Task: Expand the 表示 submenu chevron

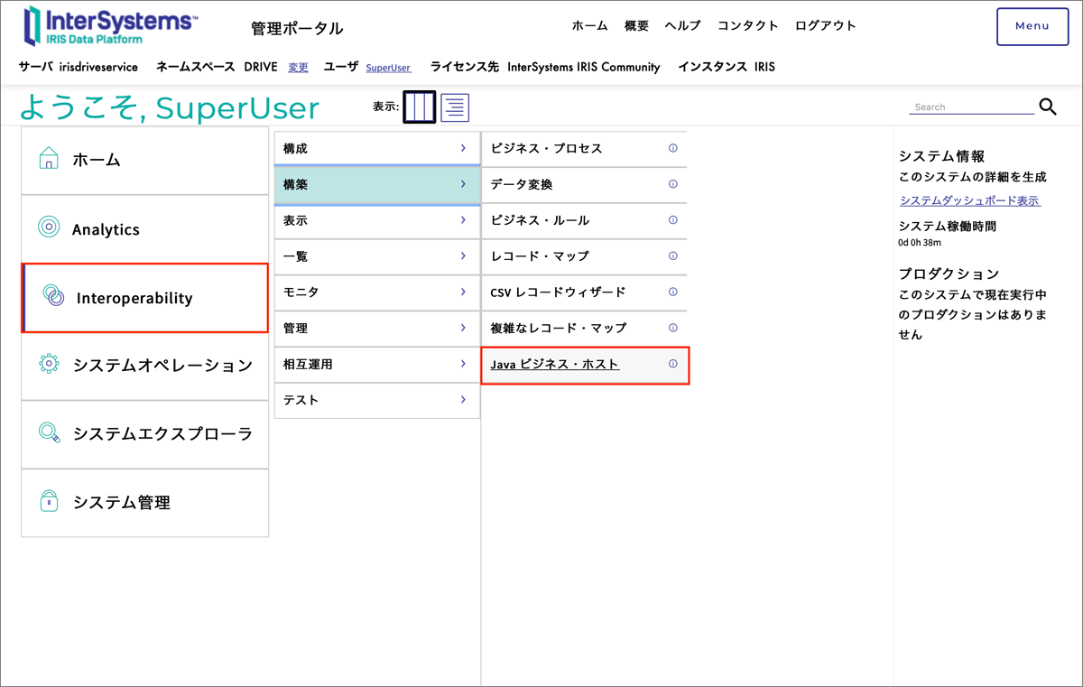Action: (463, 220)
